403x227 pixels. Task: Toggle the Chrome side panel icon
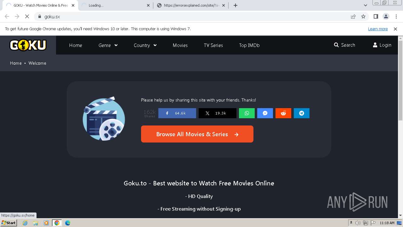(x=376, y=16)
